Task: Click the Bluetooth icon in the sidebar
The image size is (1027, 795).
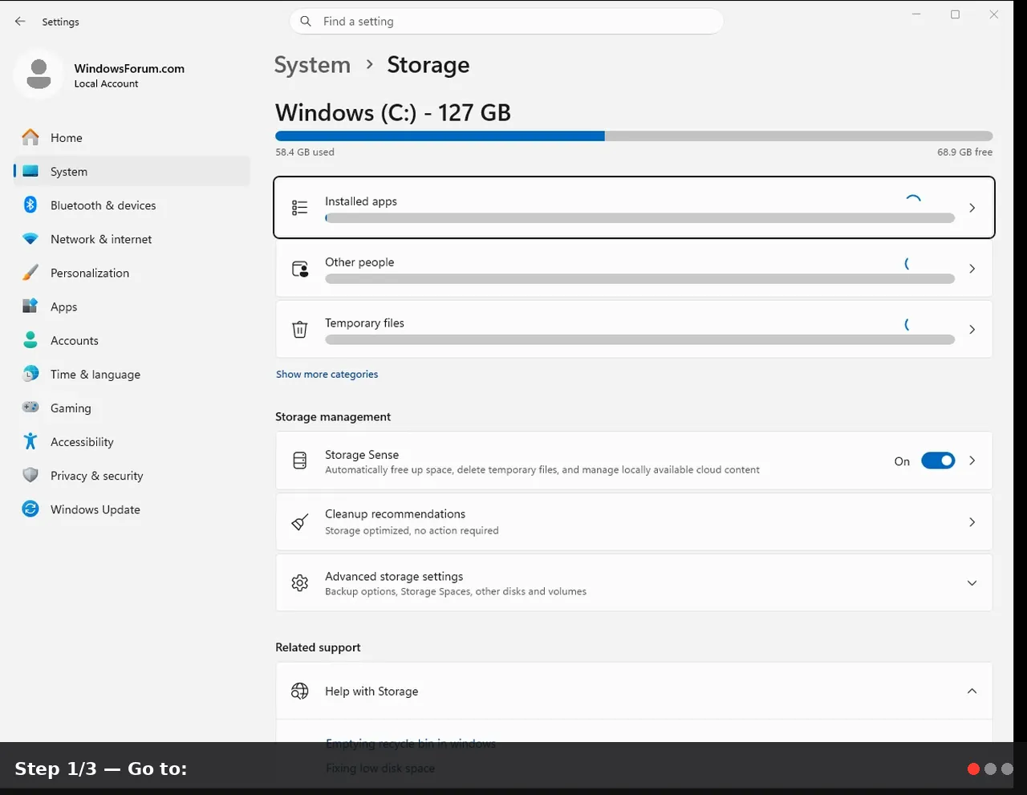Action: [30, 205]
